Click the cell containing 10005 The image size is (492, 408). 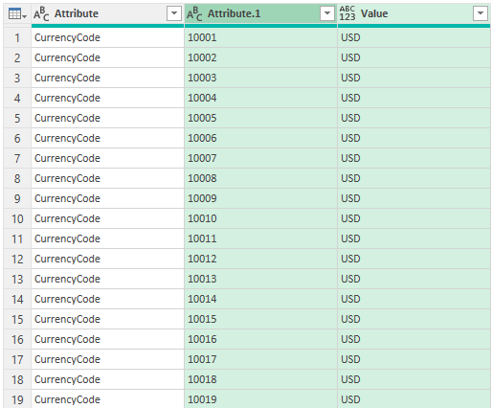coord(260,118)
